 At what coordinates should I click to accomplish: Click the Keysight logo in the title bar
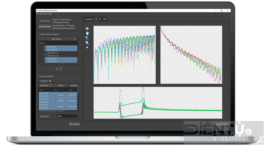tap(37, 10)
